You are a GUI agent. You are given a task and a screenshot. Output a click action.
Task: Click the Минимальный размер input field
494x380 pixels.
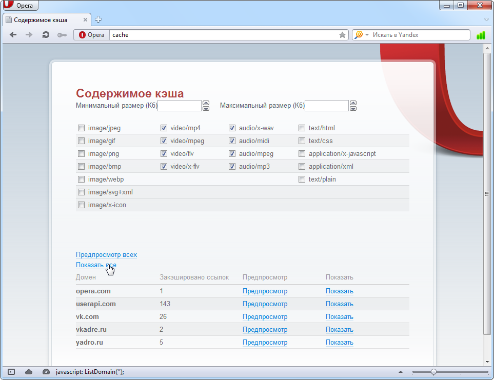click(x=179, y=106)
